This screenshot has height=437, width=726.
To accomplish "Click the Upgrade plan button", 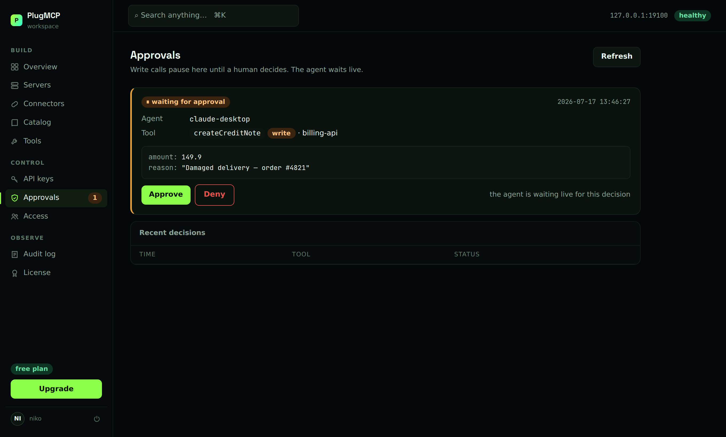I will 56,389.
